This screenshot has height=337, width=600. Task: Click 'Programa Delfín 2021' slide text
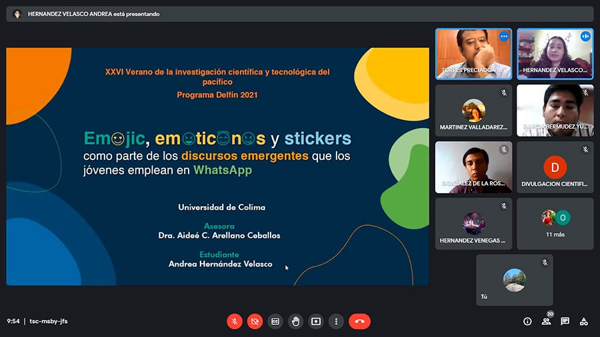[217, 95]
